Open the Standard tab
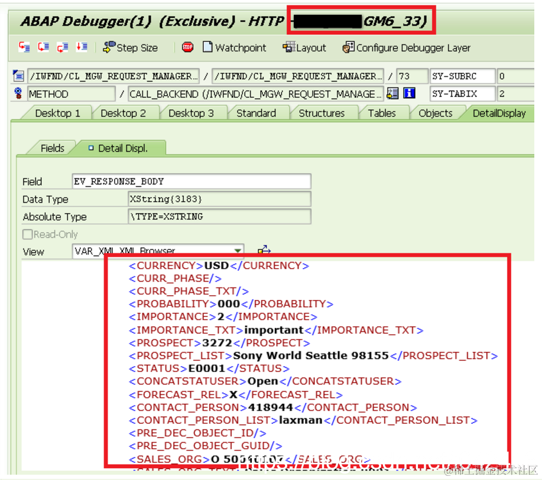Viewport: 542px width, 480px height. 256,113
